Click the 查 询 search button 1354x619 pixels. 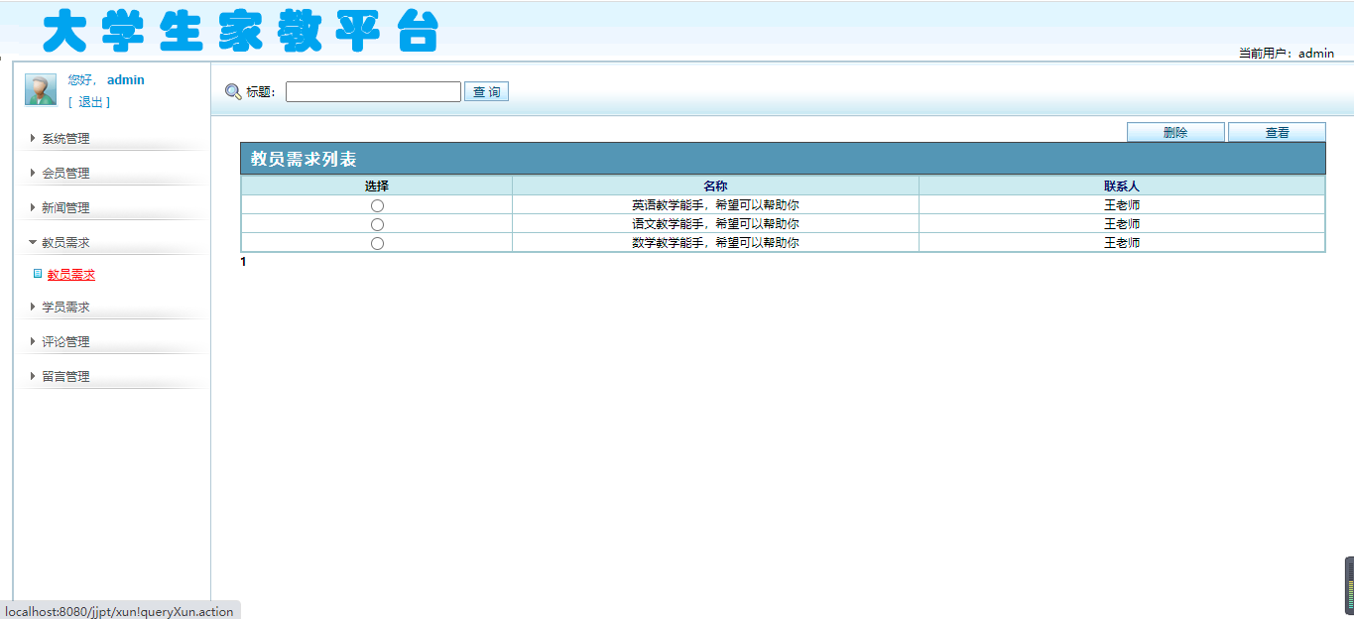tap(486, 92)
